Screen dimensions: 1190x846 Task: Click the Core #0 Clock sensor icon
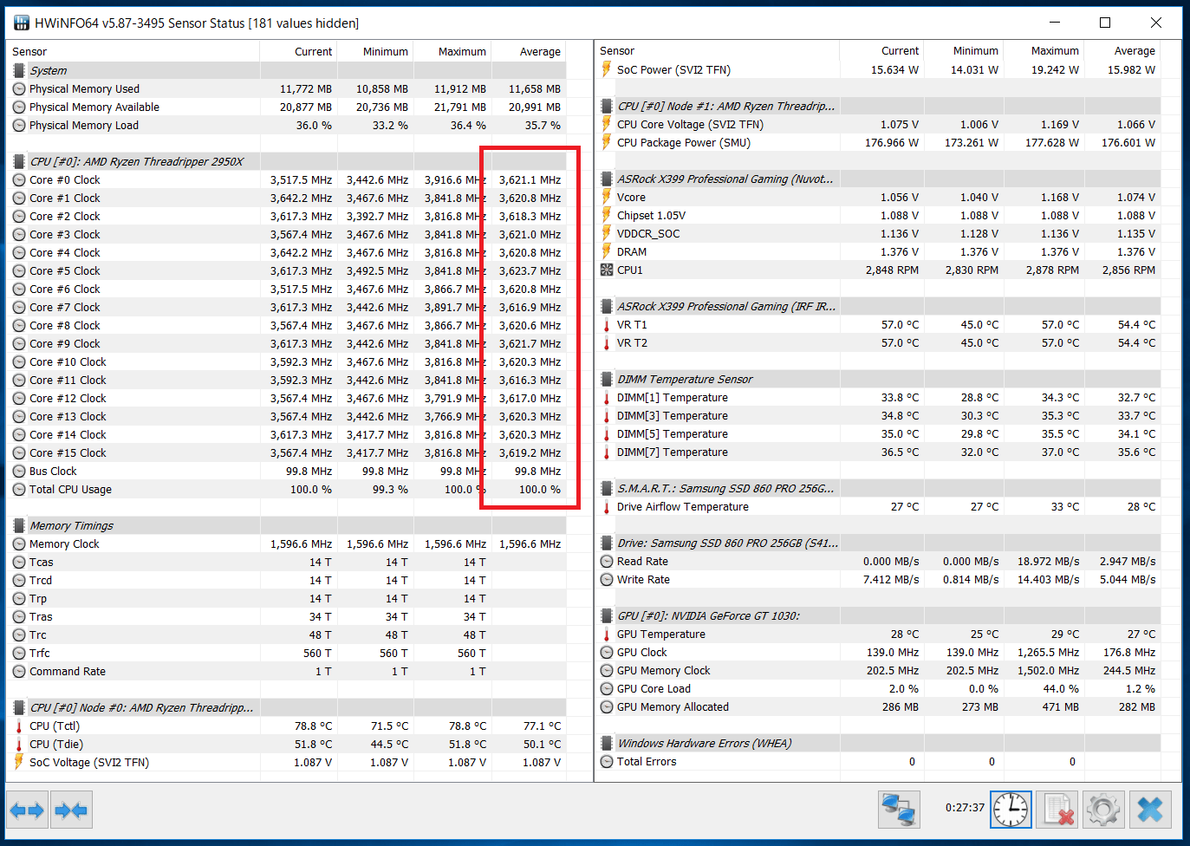[19, 179]
